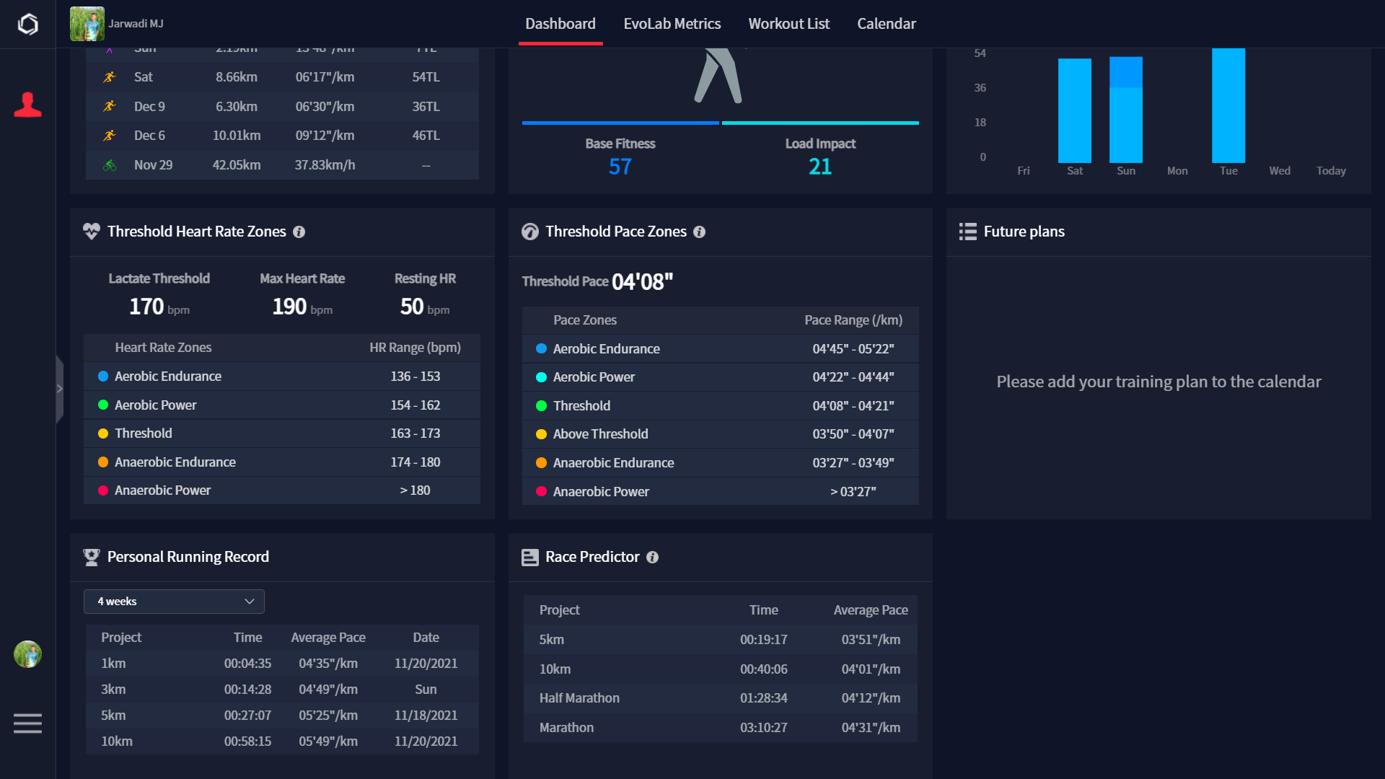Go to the Calendar tab
Image resolution: width=1385 pixels, height=779 pixels.
[886, 24]
